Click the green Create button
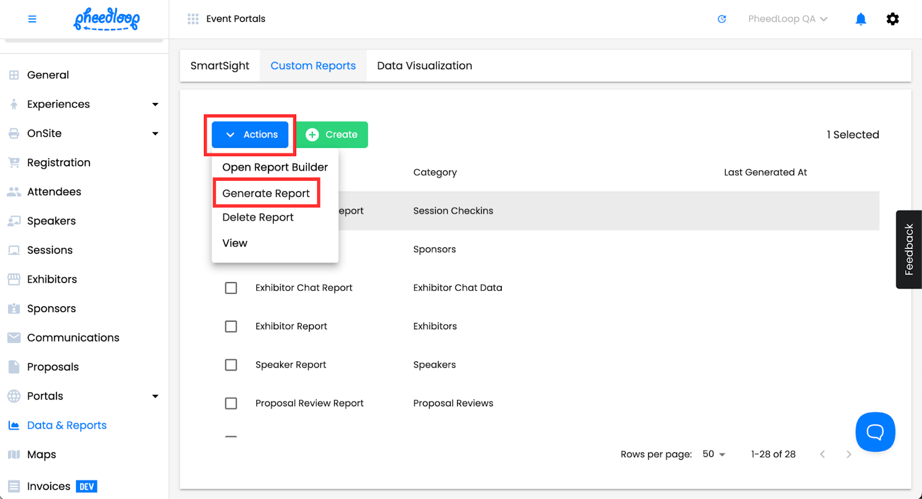The height and width of the screenshot is (499, 922). [332, 135]
